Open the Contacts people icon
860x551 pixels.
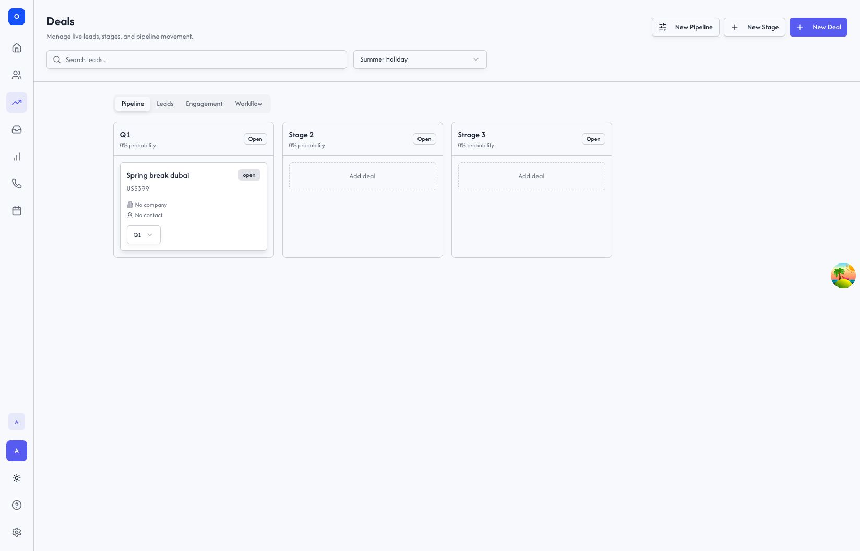click(x=17, y=75)
